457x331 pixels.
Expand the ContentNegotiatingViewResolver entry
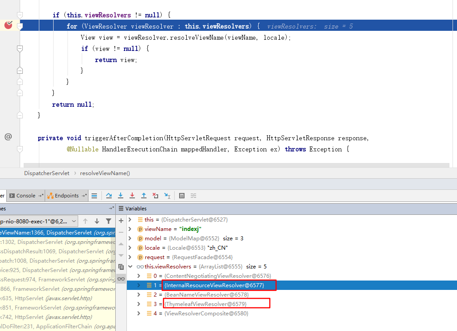pyautogui.click(x=139, y=276)
